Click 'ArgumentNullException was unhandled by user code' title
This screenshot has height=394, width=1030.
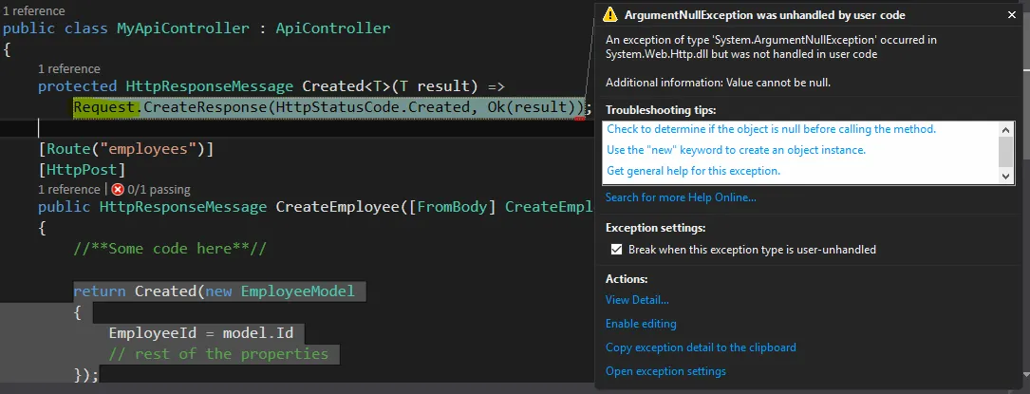(x=765, y=14)
